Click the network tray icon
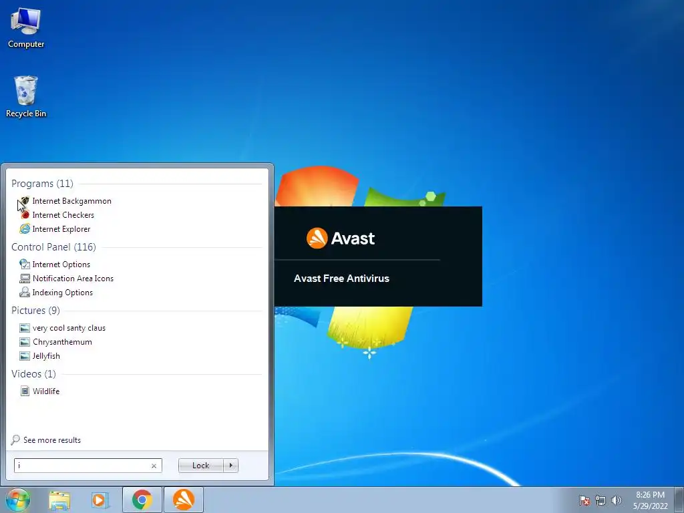 [601, 500]
